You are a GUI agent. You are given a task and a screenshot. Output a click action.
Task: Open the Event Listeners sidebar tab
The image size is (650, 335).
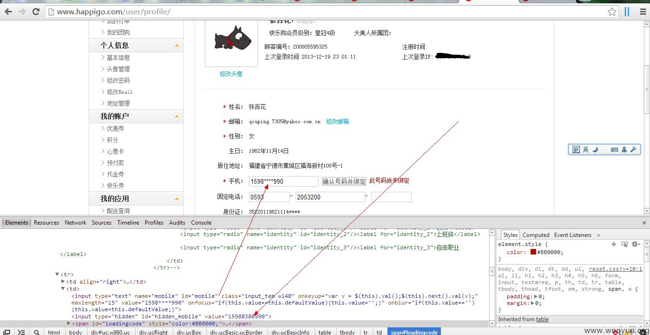573,235
